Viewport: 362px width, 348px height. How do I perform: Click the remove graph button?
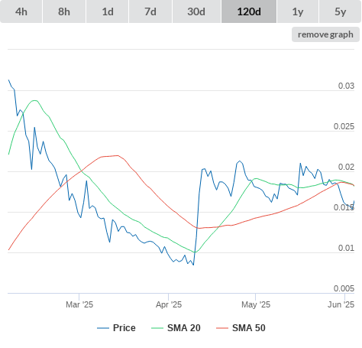click(325, 34)
